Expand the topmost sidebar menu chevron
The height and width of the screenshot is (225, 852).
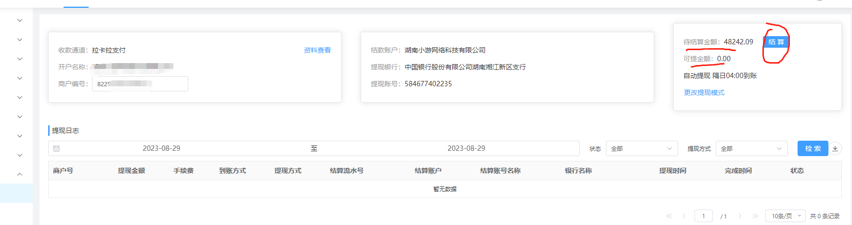tap(20, 20)
